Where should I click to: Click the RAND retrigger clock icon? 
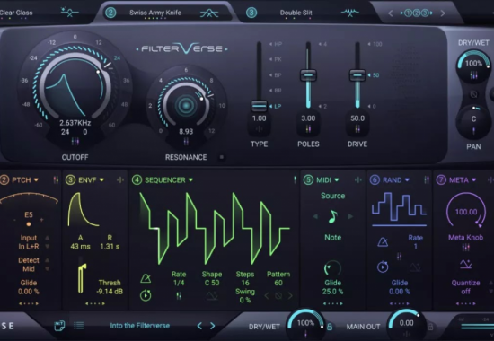click(x=383, y=267)
